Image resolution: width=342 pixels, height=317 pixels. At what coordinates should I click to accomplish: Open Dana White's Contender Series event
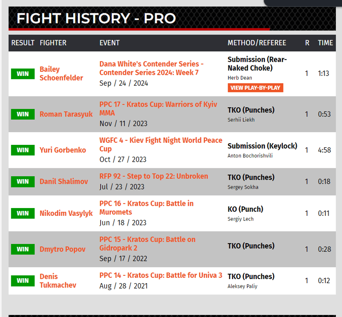click(x=151, y=69)
